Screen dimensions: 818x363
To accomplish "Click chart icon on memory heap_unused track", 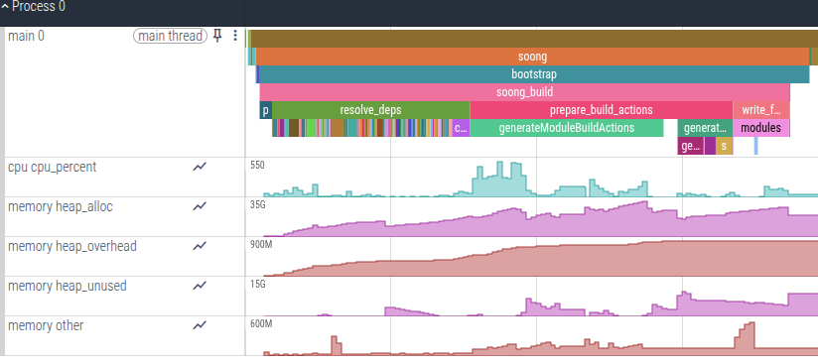I will click(x=200, y=286).
